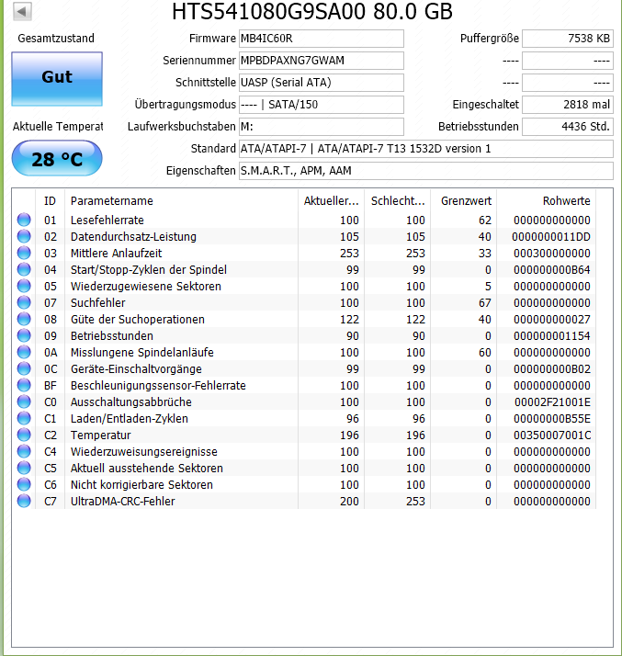Select the Ausschaltungsabbrüche parameter name
The image size is (622, 656).
[x=131, y=402]
